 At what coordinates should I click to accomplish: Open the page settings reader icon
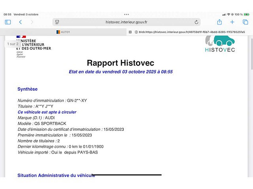[x=57, y=22]
